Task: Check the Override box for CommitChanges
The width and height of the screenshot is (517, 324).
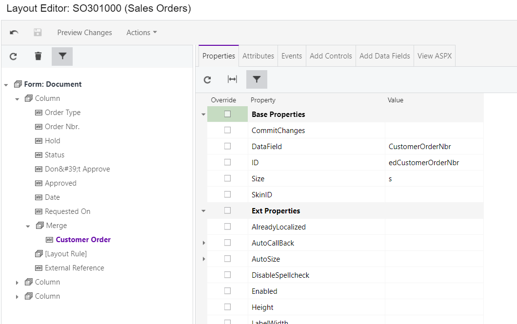Action: [x=227, y=131]
